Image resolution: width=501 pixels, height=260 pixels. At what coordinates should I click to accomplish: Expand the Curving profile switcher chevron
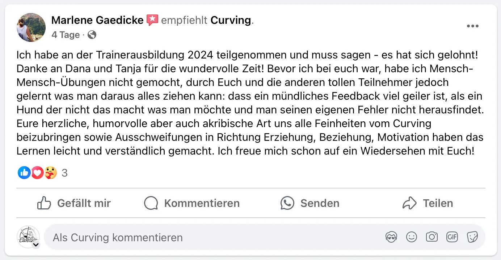[x=35, y=244]
